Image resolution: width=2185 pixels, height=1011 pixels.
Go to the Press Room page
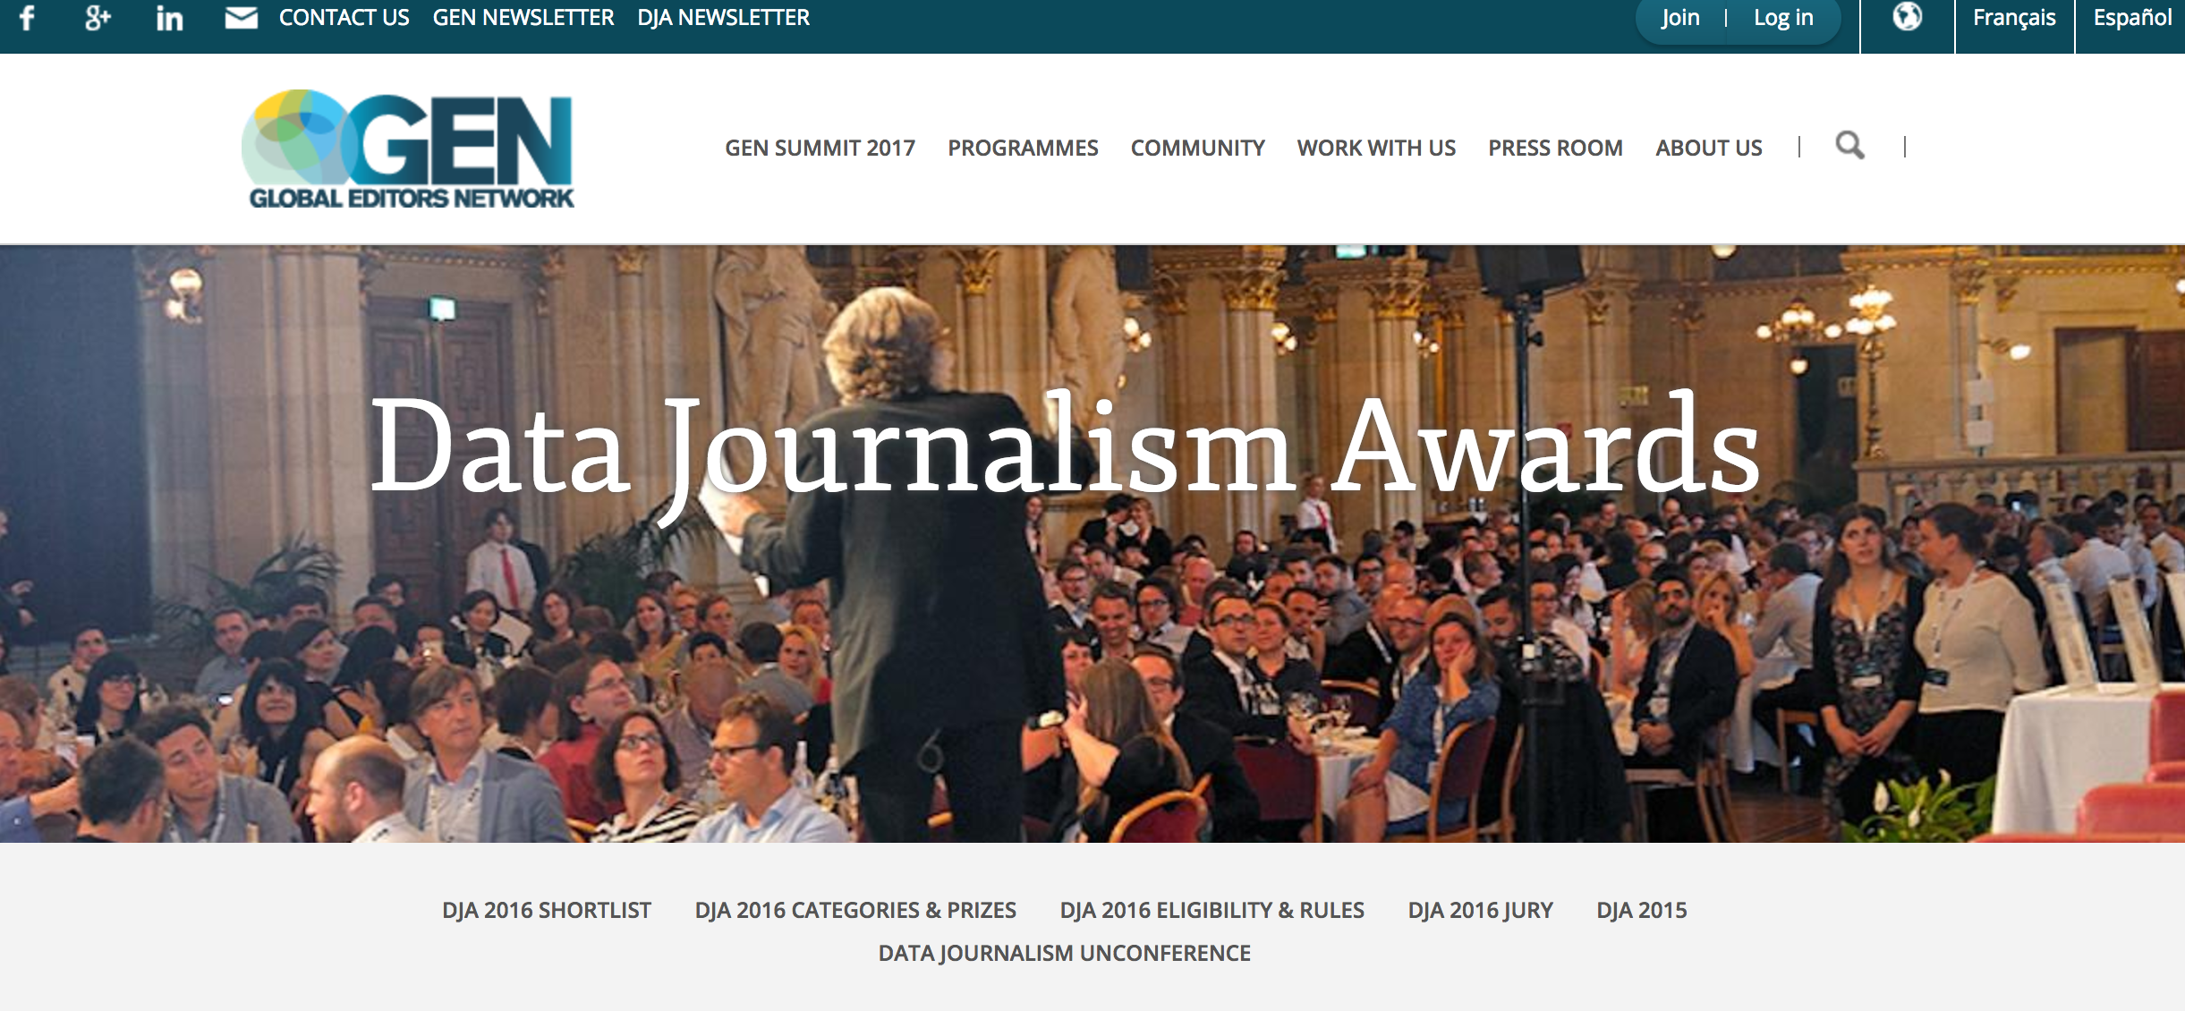click(1555, 148)
